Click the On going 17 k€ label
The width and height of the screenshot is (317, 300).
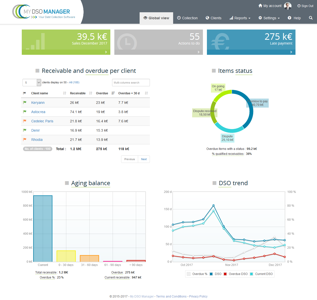218,88
